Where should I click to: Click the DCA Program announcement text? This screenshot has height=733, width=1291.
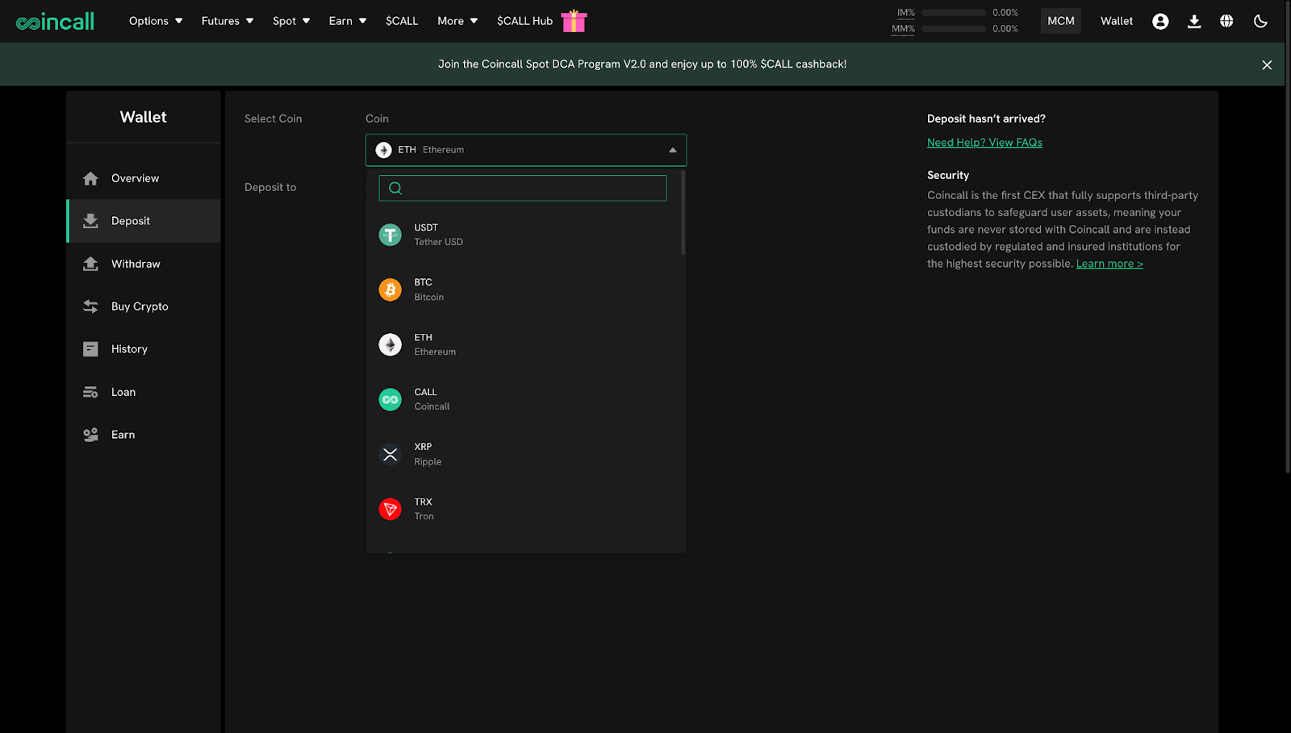(x=642, y=65)
